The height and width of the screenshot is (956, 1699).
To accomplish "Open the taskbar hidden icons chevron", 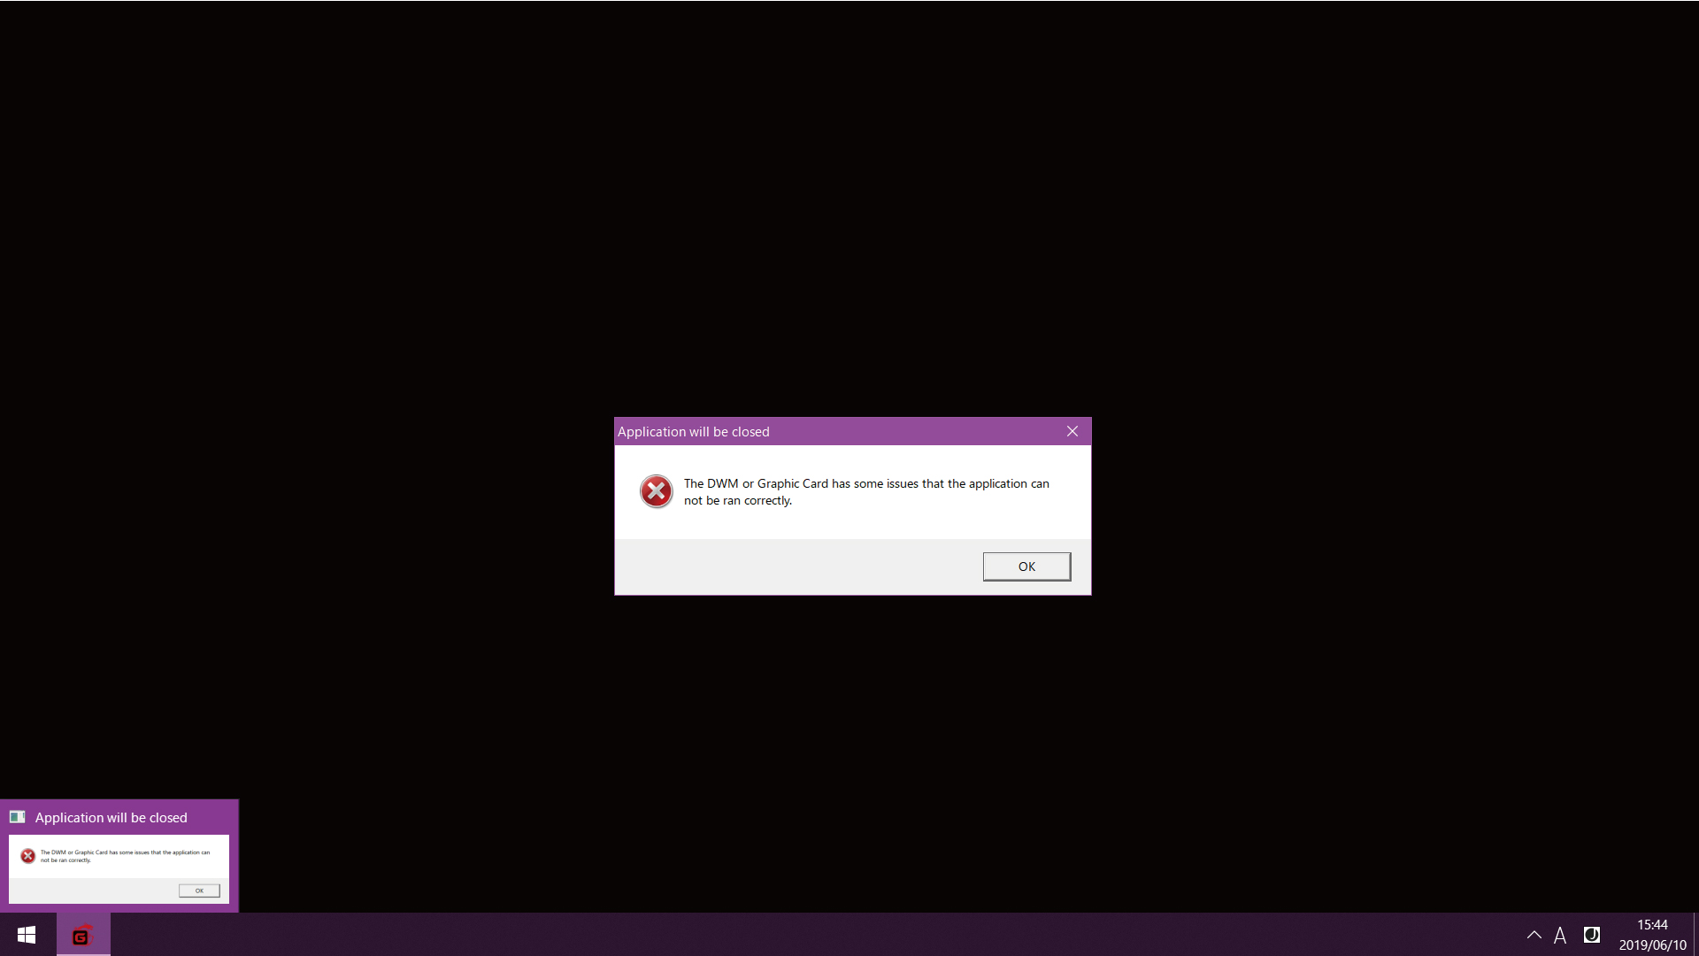I will click(1532, 935).
